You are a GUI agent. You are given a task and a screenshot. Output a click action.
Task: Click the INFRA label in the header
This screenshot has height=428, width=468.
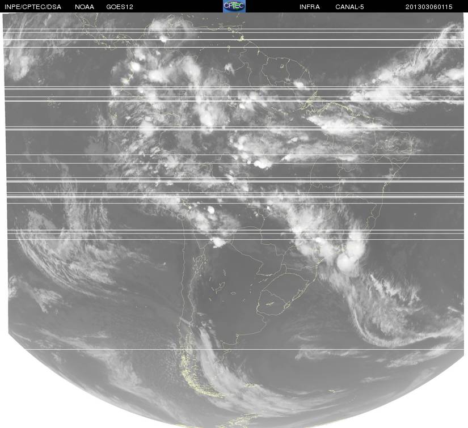click(310, 7)
